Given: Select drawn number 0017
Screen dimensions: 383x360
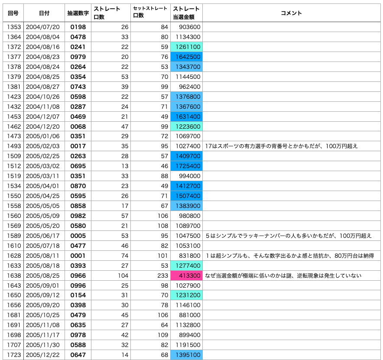Looking at the screenshot, I should [78, 146].
